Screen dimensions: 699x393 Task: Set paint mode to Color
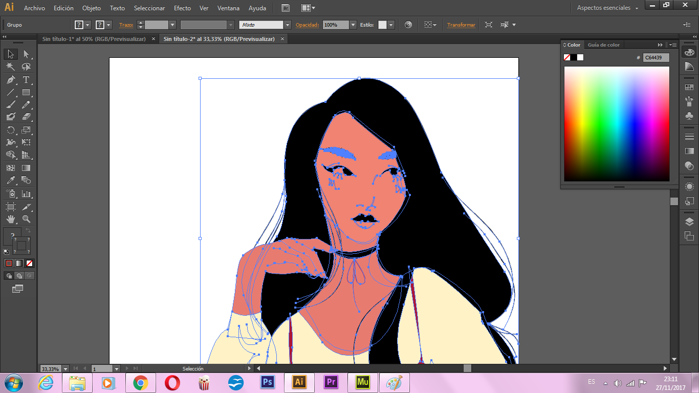click(x=9, y=263)
